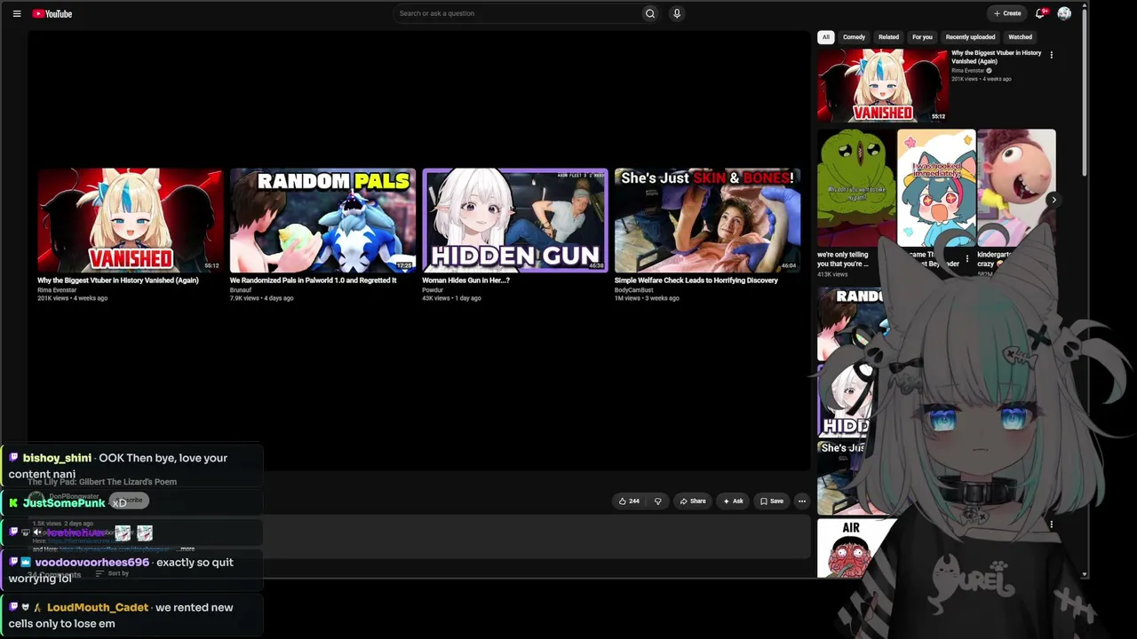Viewport: 1137px width, 639px height.
Task: Click the Ask button
Action: pyautogui.click(x=732, y=501)
